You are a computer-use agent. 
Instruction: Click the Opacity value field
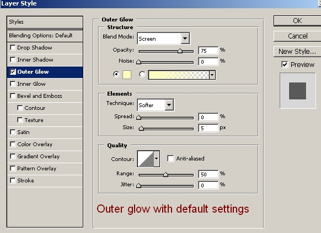click(x=208, y=51)
